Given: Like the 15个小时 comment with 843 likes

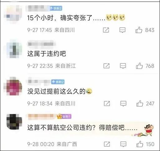Looking at the screenshot, I should (139, 30).
